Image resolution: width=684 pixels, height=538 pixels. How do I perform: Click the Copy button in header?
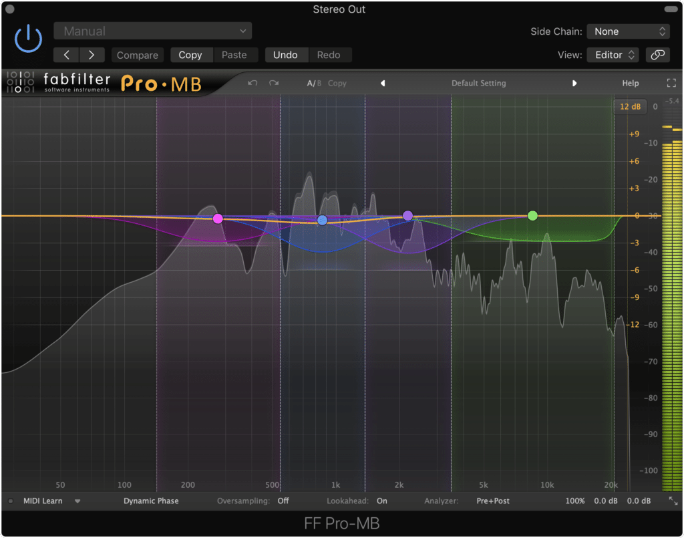click(x=190, y=55)
